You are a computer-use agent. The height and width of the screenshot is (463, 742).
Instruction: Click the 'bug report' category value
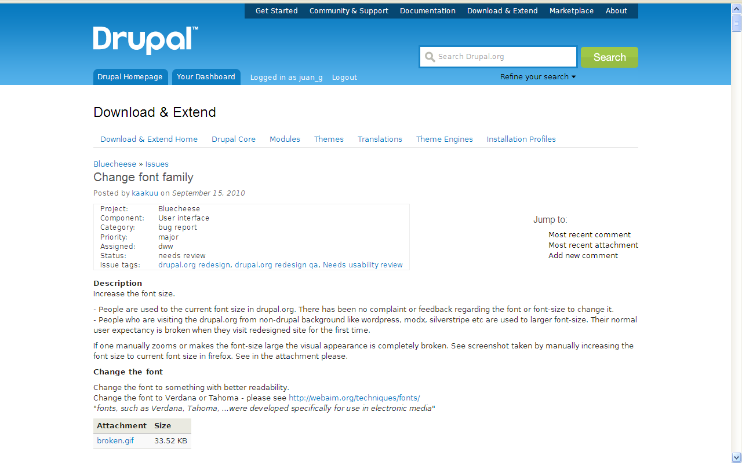(178, 227)
